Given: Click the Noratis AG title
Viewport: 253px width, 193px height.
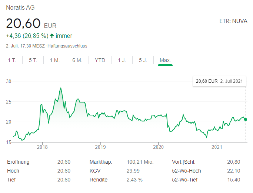Looking at the screenshot, I should pyautogui.click(x=21, y=7).
